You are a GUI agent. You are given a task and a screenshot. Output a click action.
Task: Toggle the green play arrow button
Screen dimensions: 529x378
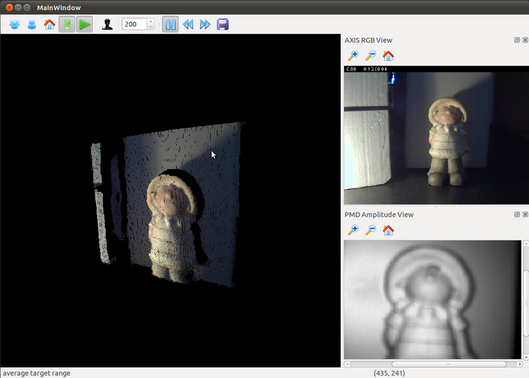84,24
